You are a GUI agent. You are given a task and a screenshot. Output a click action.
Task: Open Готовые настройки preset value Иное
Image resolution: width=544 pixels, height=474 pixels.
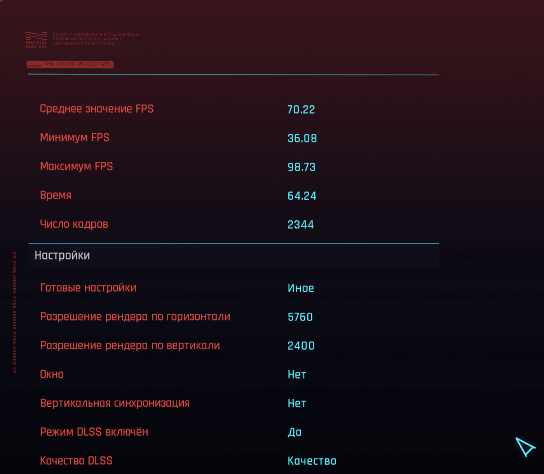(301, 288)
